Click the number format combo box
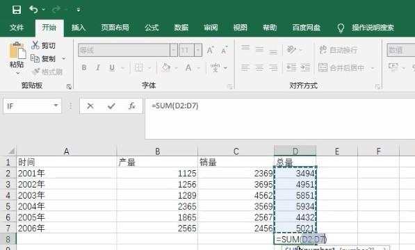Screen dimensions: 415x250 pos(400,50)
